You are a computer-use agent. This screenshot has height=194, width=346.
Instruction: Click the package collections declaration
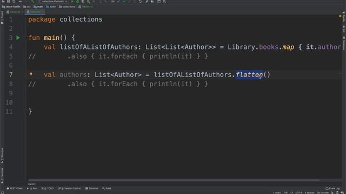pos(65,19)
